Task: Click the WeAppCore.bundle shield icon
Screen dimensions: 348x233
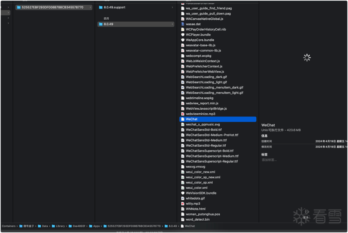Action: [183, 40]
